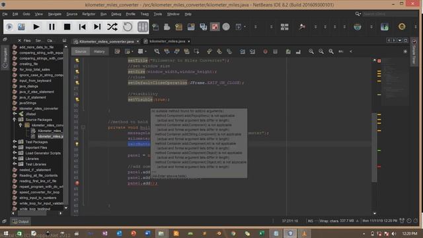423x238 pixels.
Task: Close the Kilometer_miles_converter.java tab
Action: (138, 41)
